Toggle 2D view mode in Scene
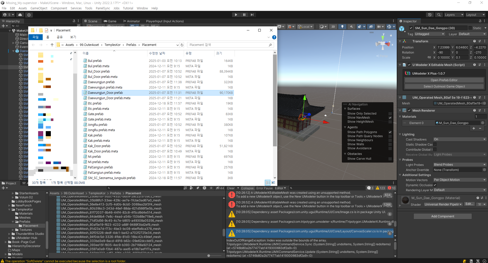The image size is (488, 263). click(333, 26)
